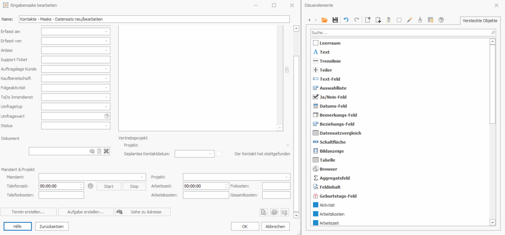The height and width of the screenshot is (235, 505).
Task: Click the Abbrechen button
Action: click(x=275, y=226)
